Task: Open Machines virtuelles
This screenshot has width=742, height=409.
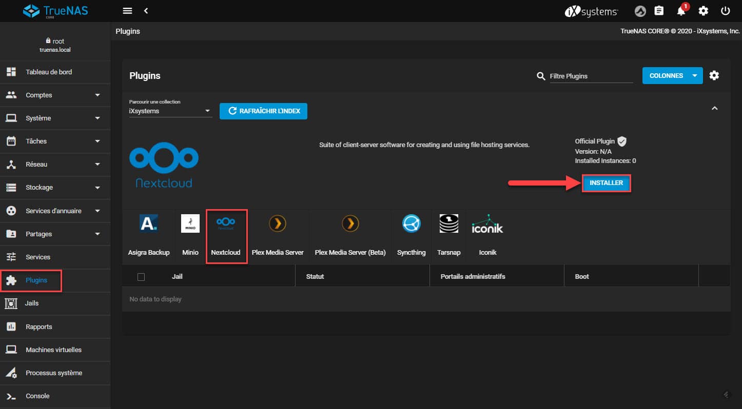Action: (x=55, y=350)
